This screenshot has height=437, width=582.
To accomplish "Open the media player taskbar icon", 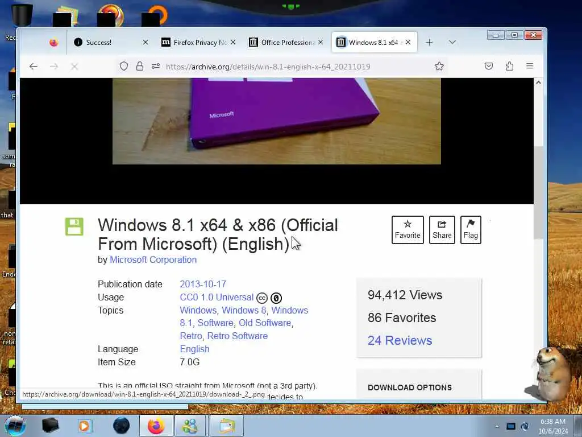I will (84, 426).
